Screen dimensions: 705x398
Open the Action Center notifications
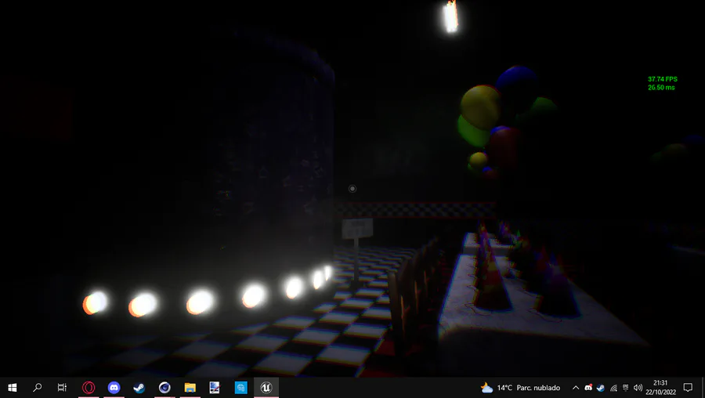tap(688, 387)
